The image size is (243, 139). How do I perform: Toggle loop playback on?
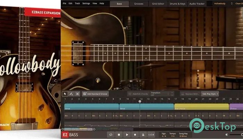point(111,134)
